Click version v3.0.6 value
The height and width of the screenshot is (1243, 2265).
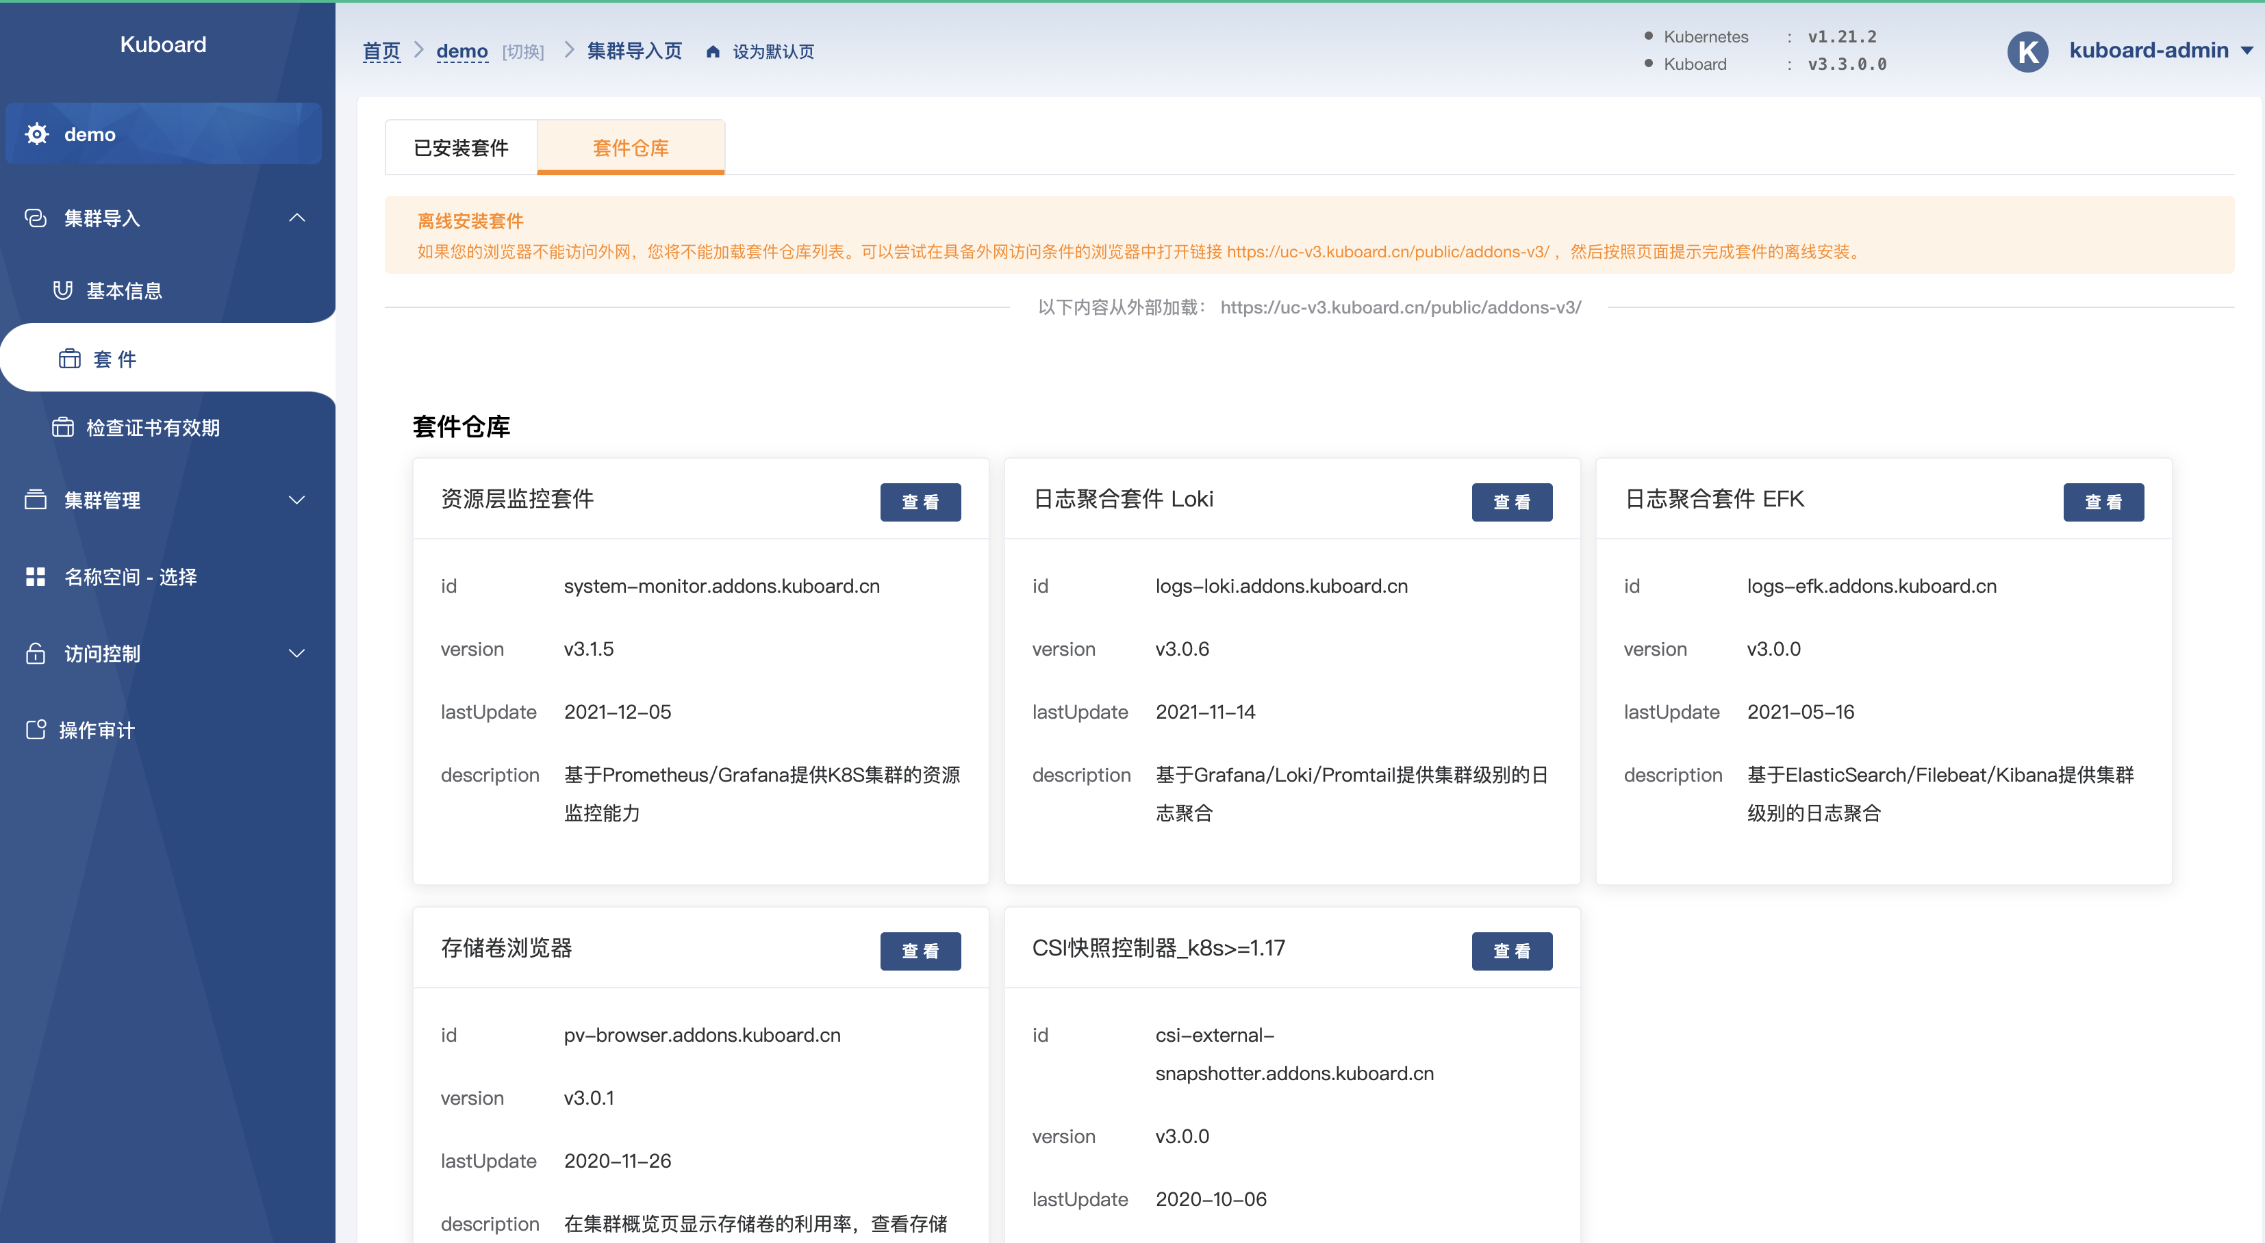point(1182,649)
